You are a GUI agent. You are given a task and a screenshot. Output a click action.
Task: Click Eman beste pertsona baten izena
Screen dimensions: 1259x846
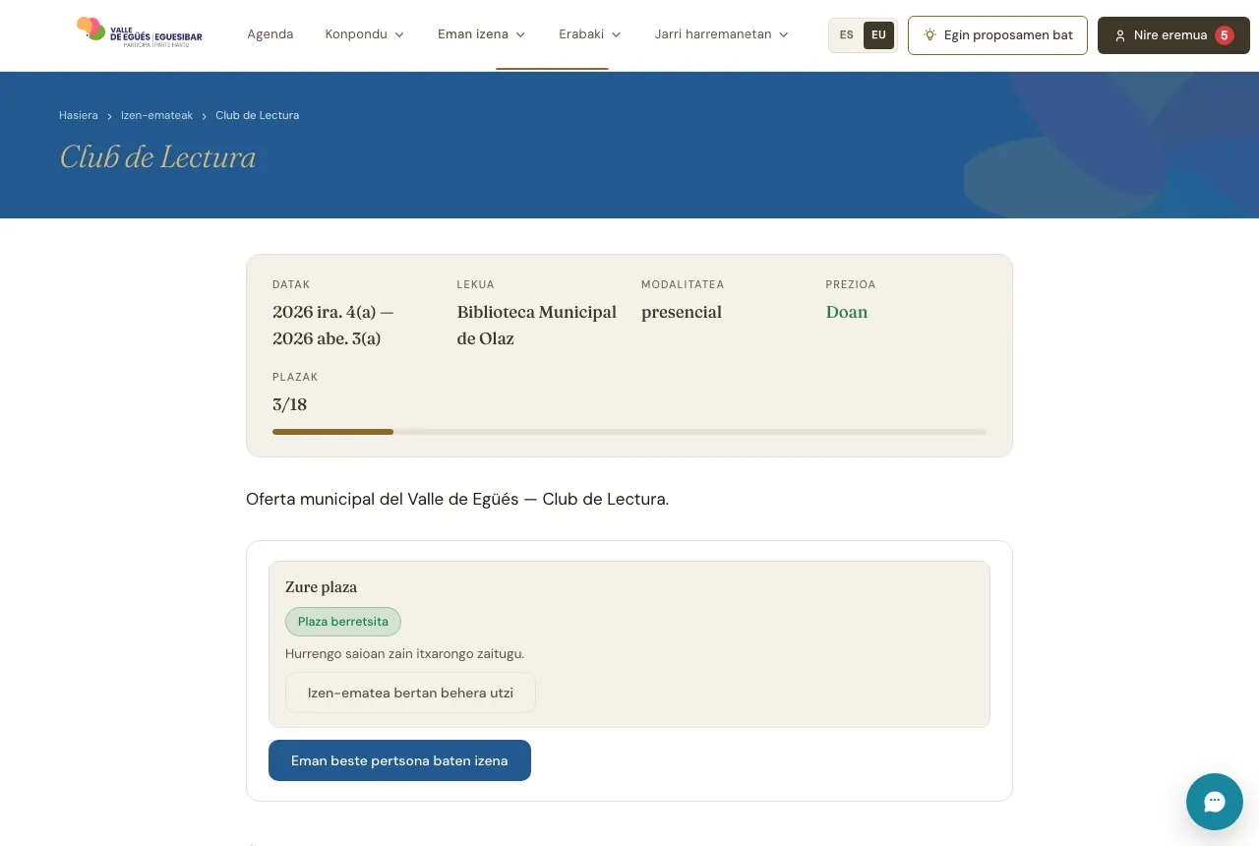click(x=399, y=760)
